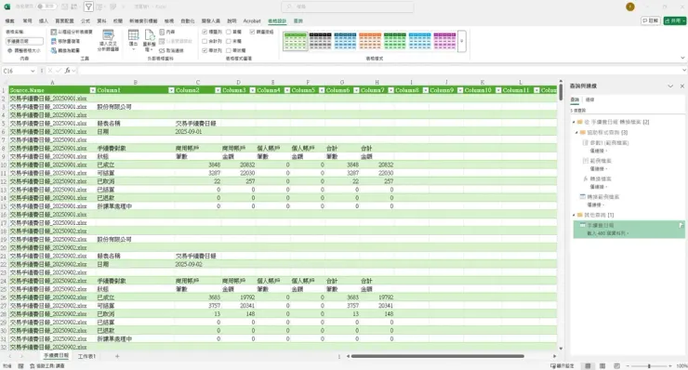
Task: Collapse the ribbon with the chevron
Action: pos(682,58)
